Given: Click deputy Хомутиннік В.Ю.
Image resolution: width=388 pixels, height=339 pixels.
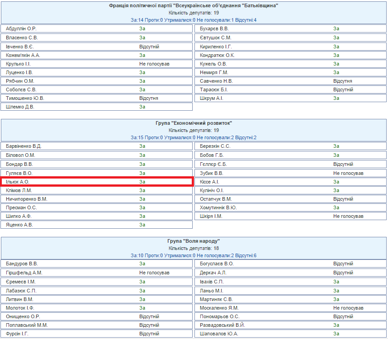Looking at the screenshot, I should click(x=218, y=207).
